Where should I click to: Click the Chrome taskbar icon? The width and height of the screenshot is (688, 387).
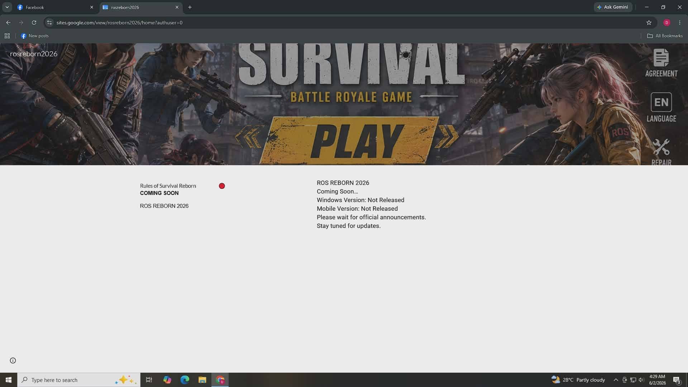click(x=220, y=380)
